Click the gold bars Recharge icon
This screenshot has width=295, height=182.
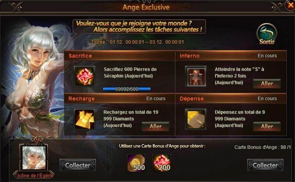coord(85,119)
